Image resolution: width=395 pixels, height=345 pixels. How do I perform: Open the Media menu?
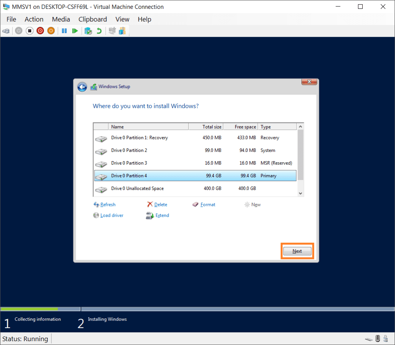pyautogui.click(x=61, y=19)
